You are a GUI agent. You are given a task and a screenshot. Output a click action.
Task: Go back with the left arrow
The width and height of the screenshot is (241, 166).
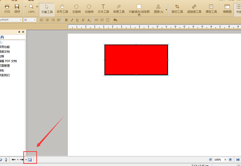pos(14,160)
